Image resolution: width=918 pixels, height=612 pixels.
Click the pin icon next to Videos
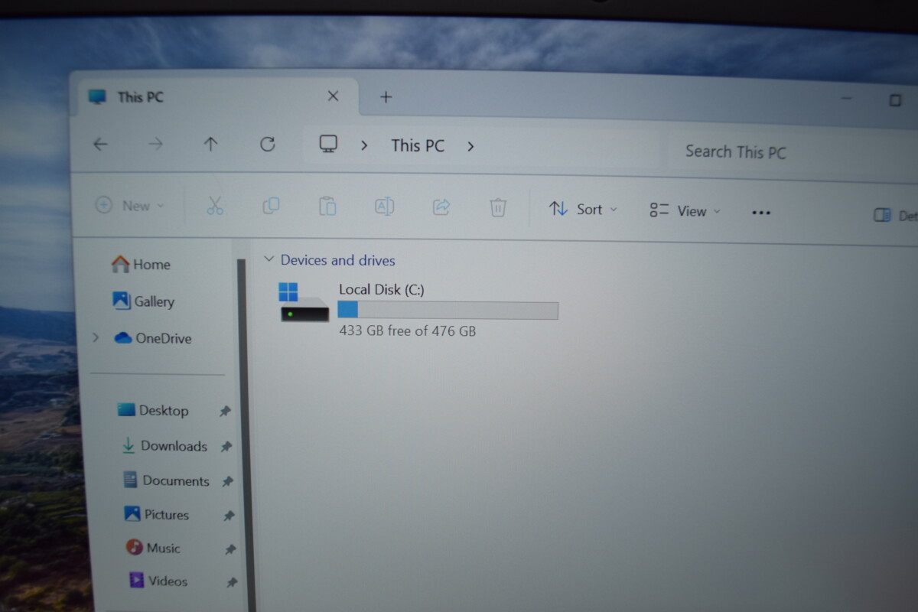point(231,583)
